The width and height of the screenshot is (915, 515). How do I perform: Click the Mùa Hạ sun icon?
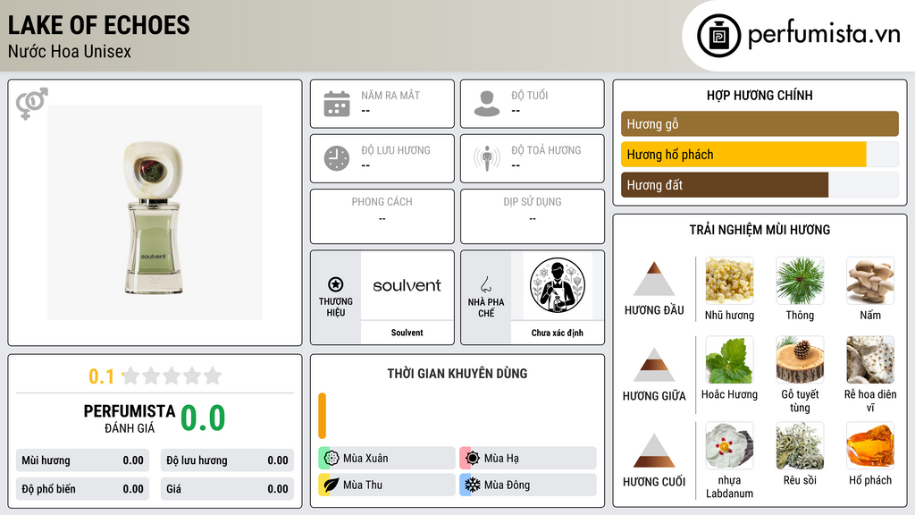coord(472,459)
